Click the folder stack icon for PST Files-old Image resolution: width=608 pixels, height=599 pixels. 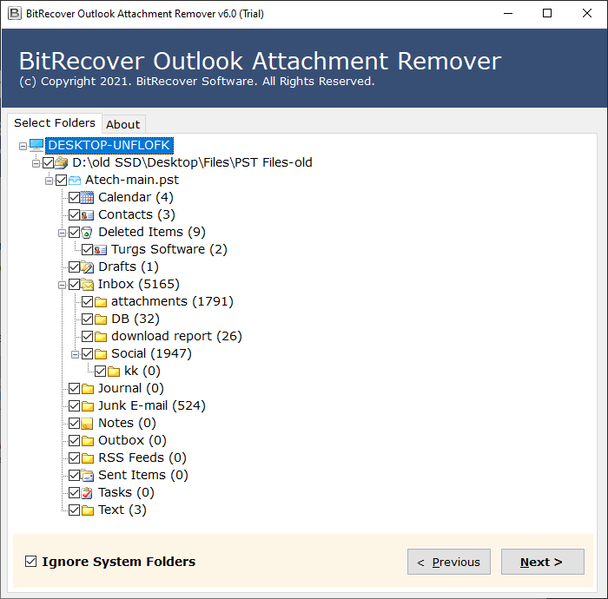62,162
